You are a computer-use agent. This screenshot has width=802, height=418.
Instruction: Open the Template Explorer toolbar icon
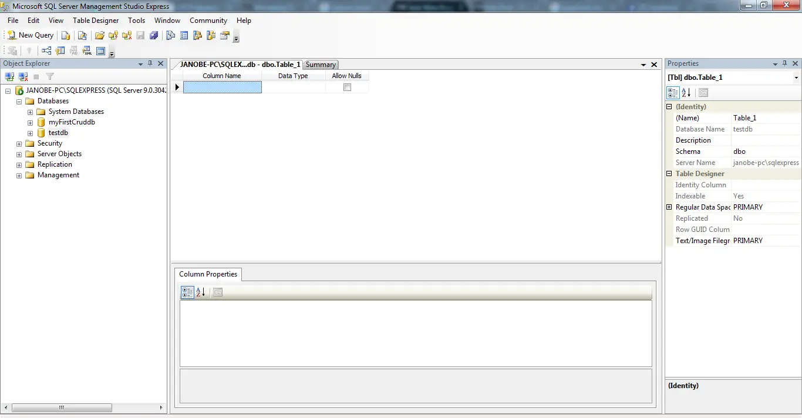click(x=211, y=35)
